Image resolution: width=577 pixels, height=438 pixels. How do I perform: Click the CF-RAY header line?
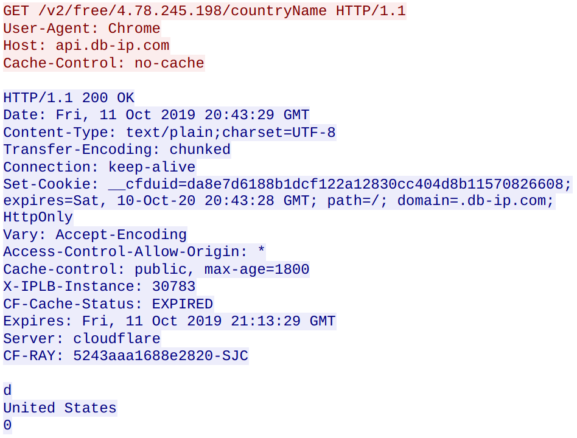tap(126, 356)
